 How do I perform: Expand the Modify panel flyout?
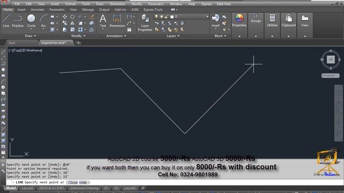click(78, 36)
